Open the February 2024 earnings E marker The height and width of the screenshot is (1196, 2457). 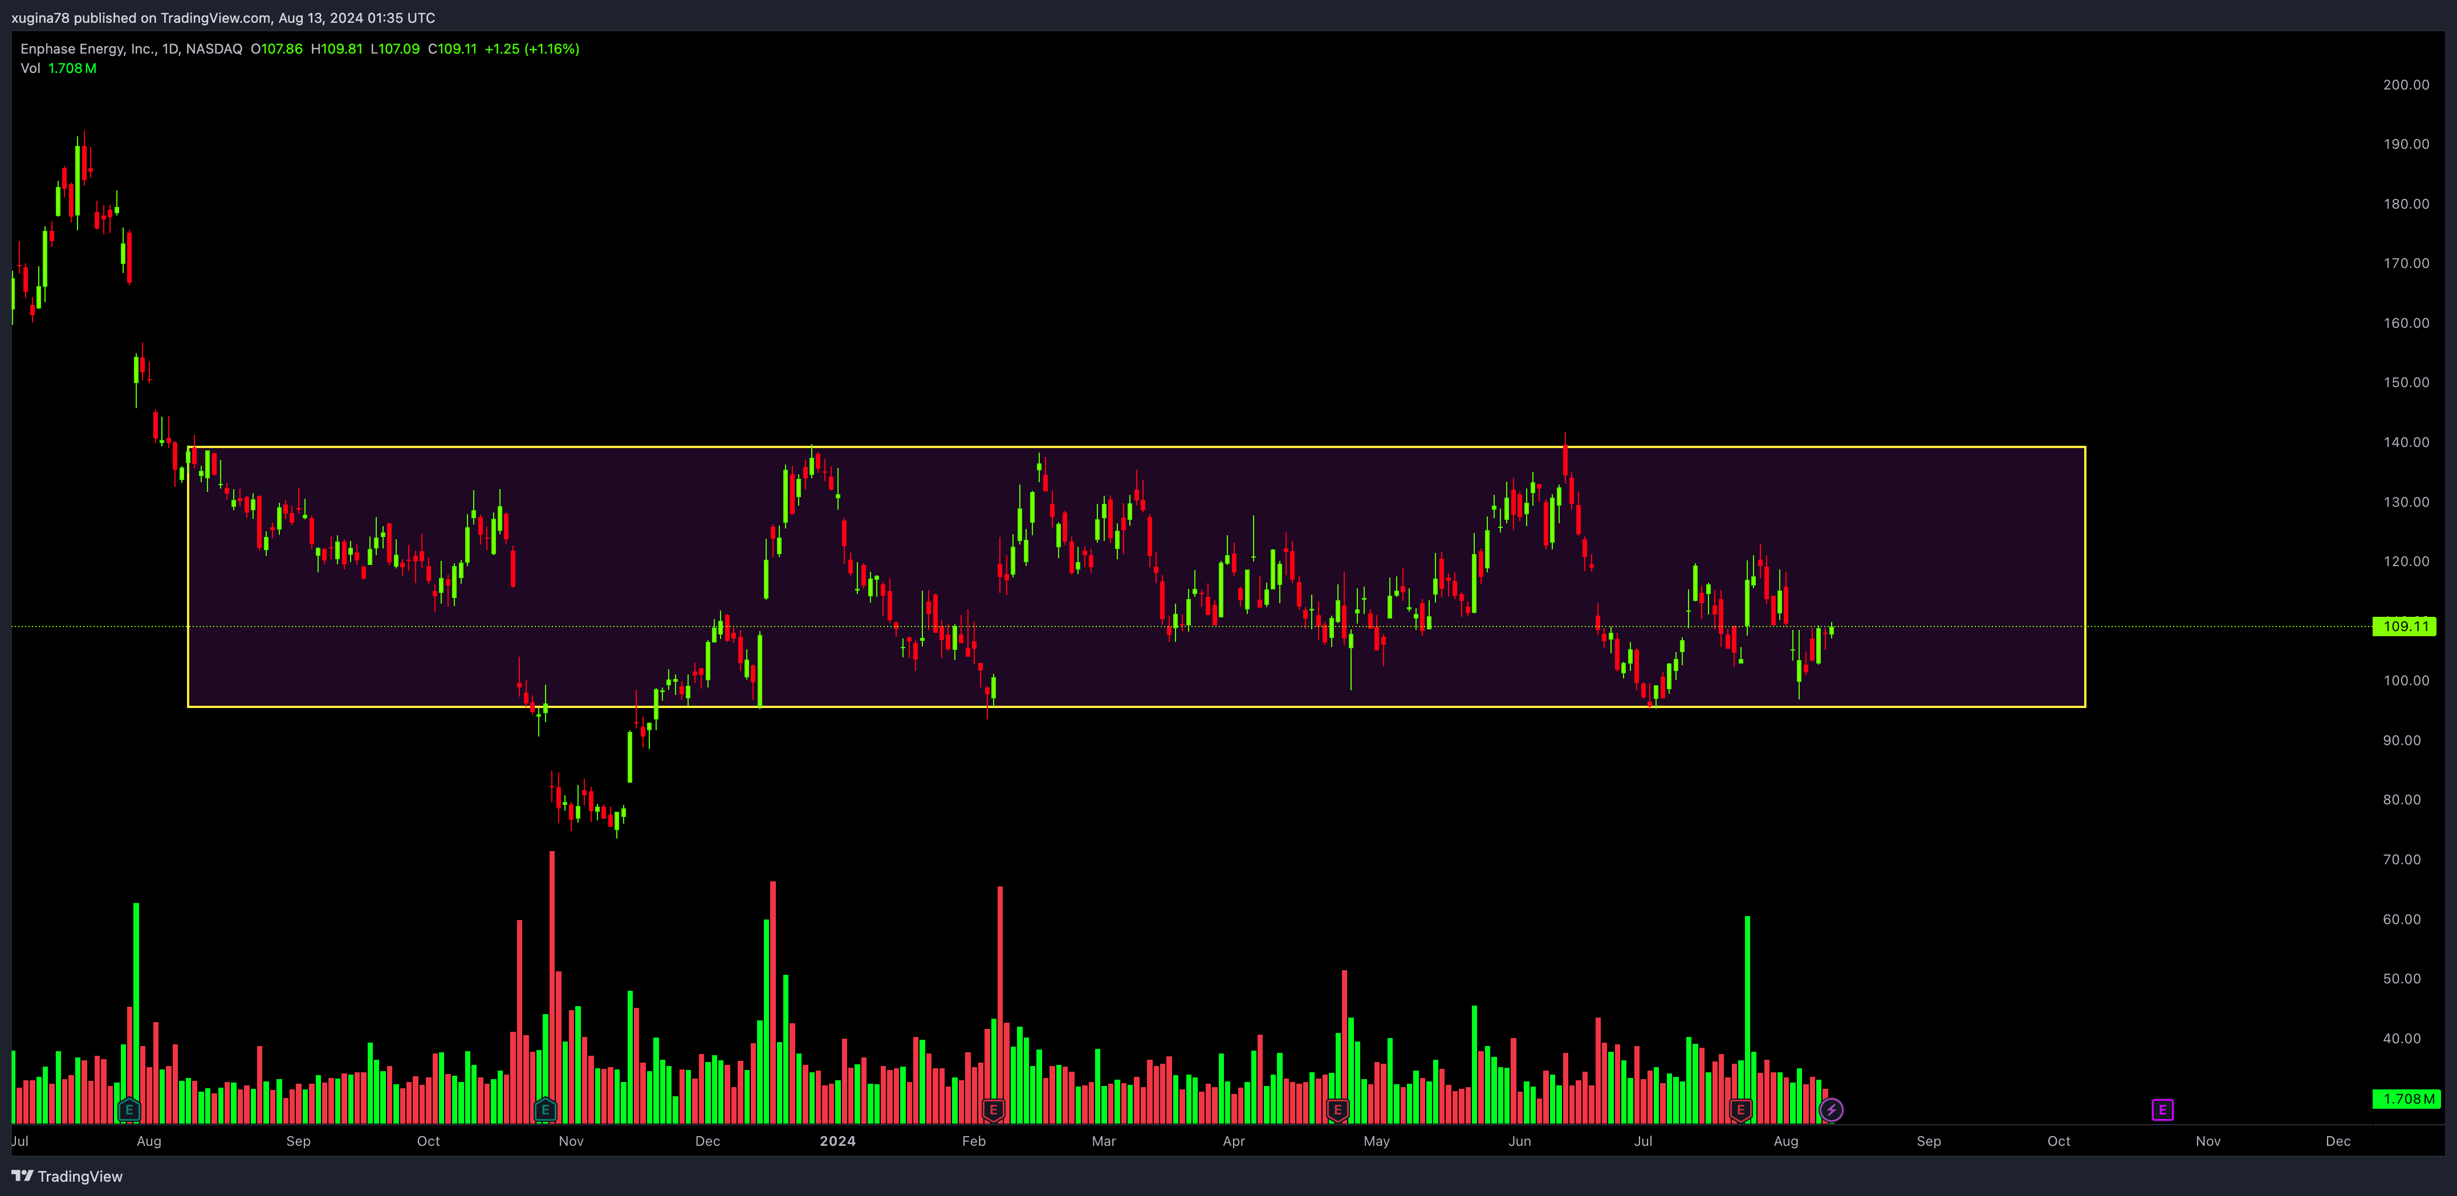tap(993, 1109)
